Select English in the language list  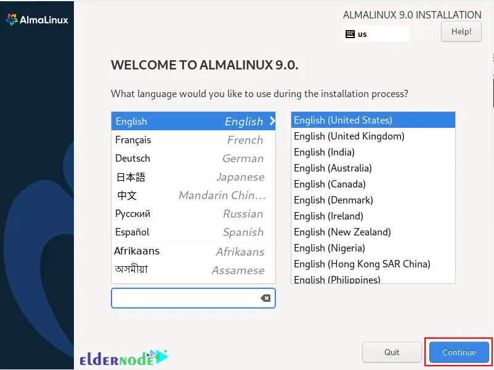tap(193, 121)
